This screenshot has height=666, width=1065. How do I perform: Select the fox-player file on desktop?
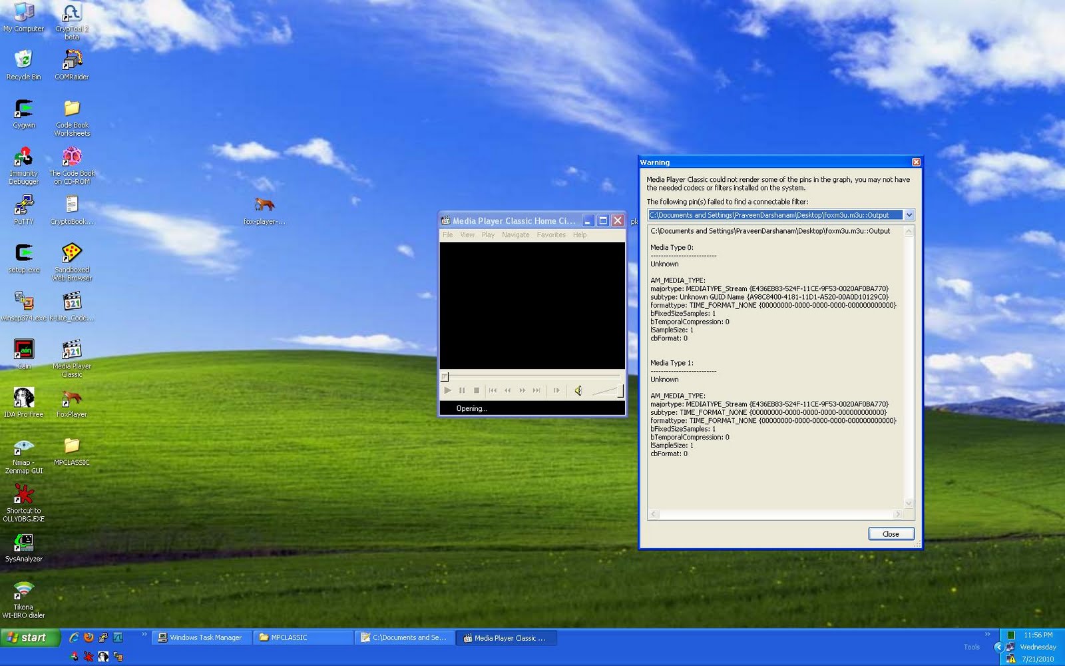click(264, 210)
